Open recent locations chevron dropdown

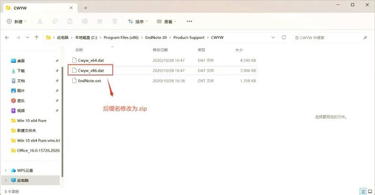pyautogui.click(x=27, y=37)
